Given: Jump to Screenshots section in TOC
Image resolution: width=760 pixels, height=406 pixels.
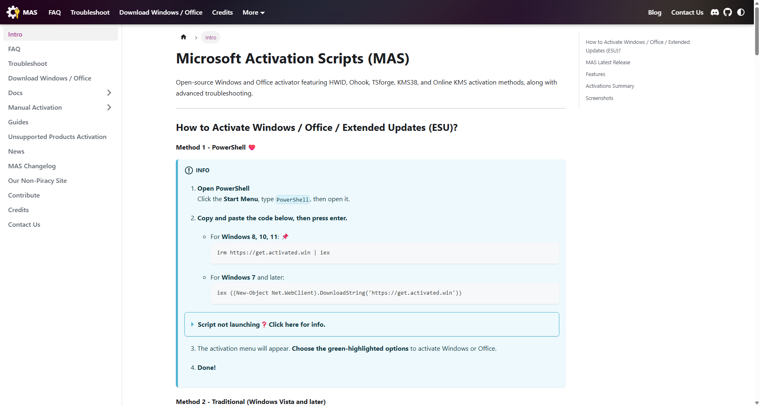Looking at the screenshot, I should (599, 98).
